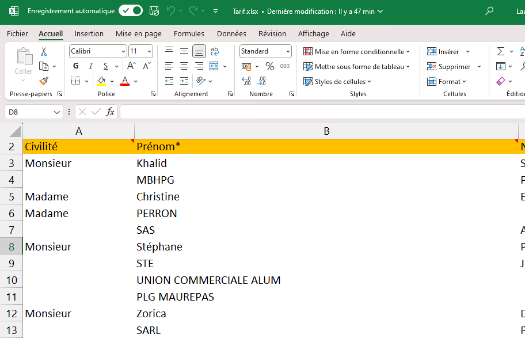Open the Calibri font name dropdown
525x338 pixels.
[123, 52]
